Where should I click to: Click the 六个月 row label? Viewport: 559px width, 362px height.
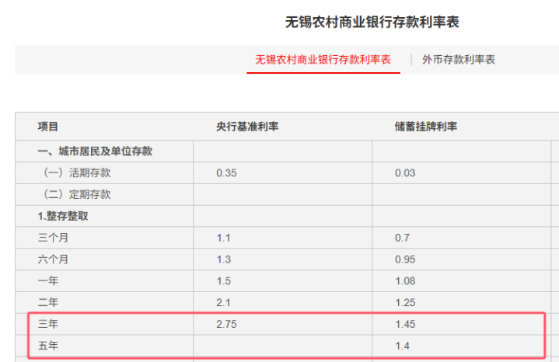(53, 259)
